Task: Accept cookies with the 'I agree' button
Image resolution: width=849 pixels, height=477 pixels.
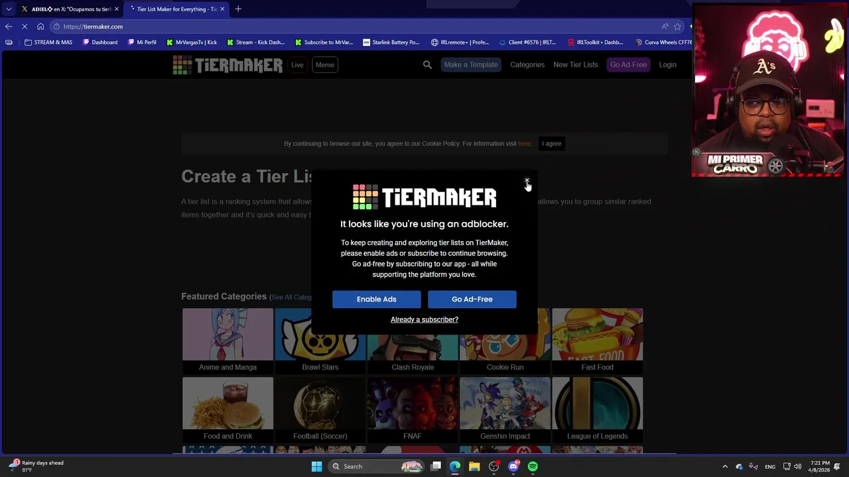Action: [x=551, y=143]
